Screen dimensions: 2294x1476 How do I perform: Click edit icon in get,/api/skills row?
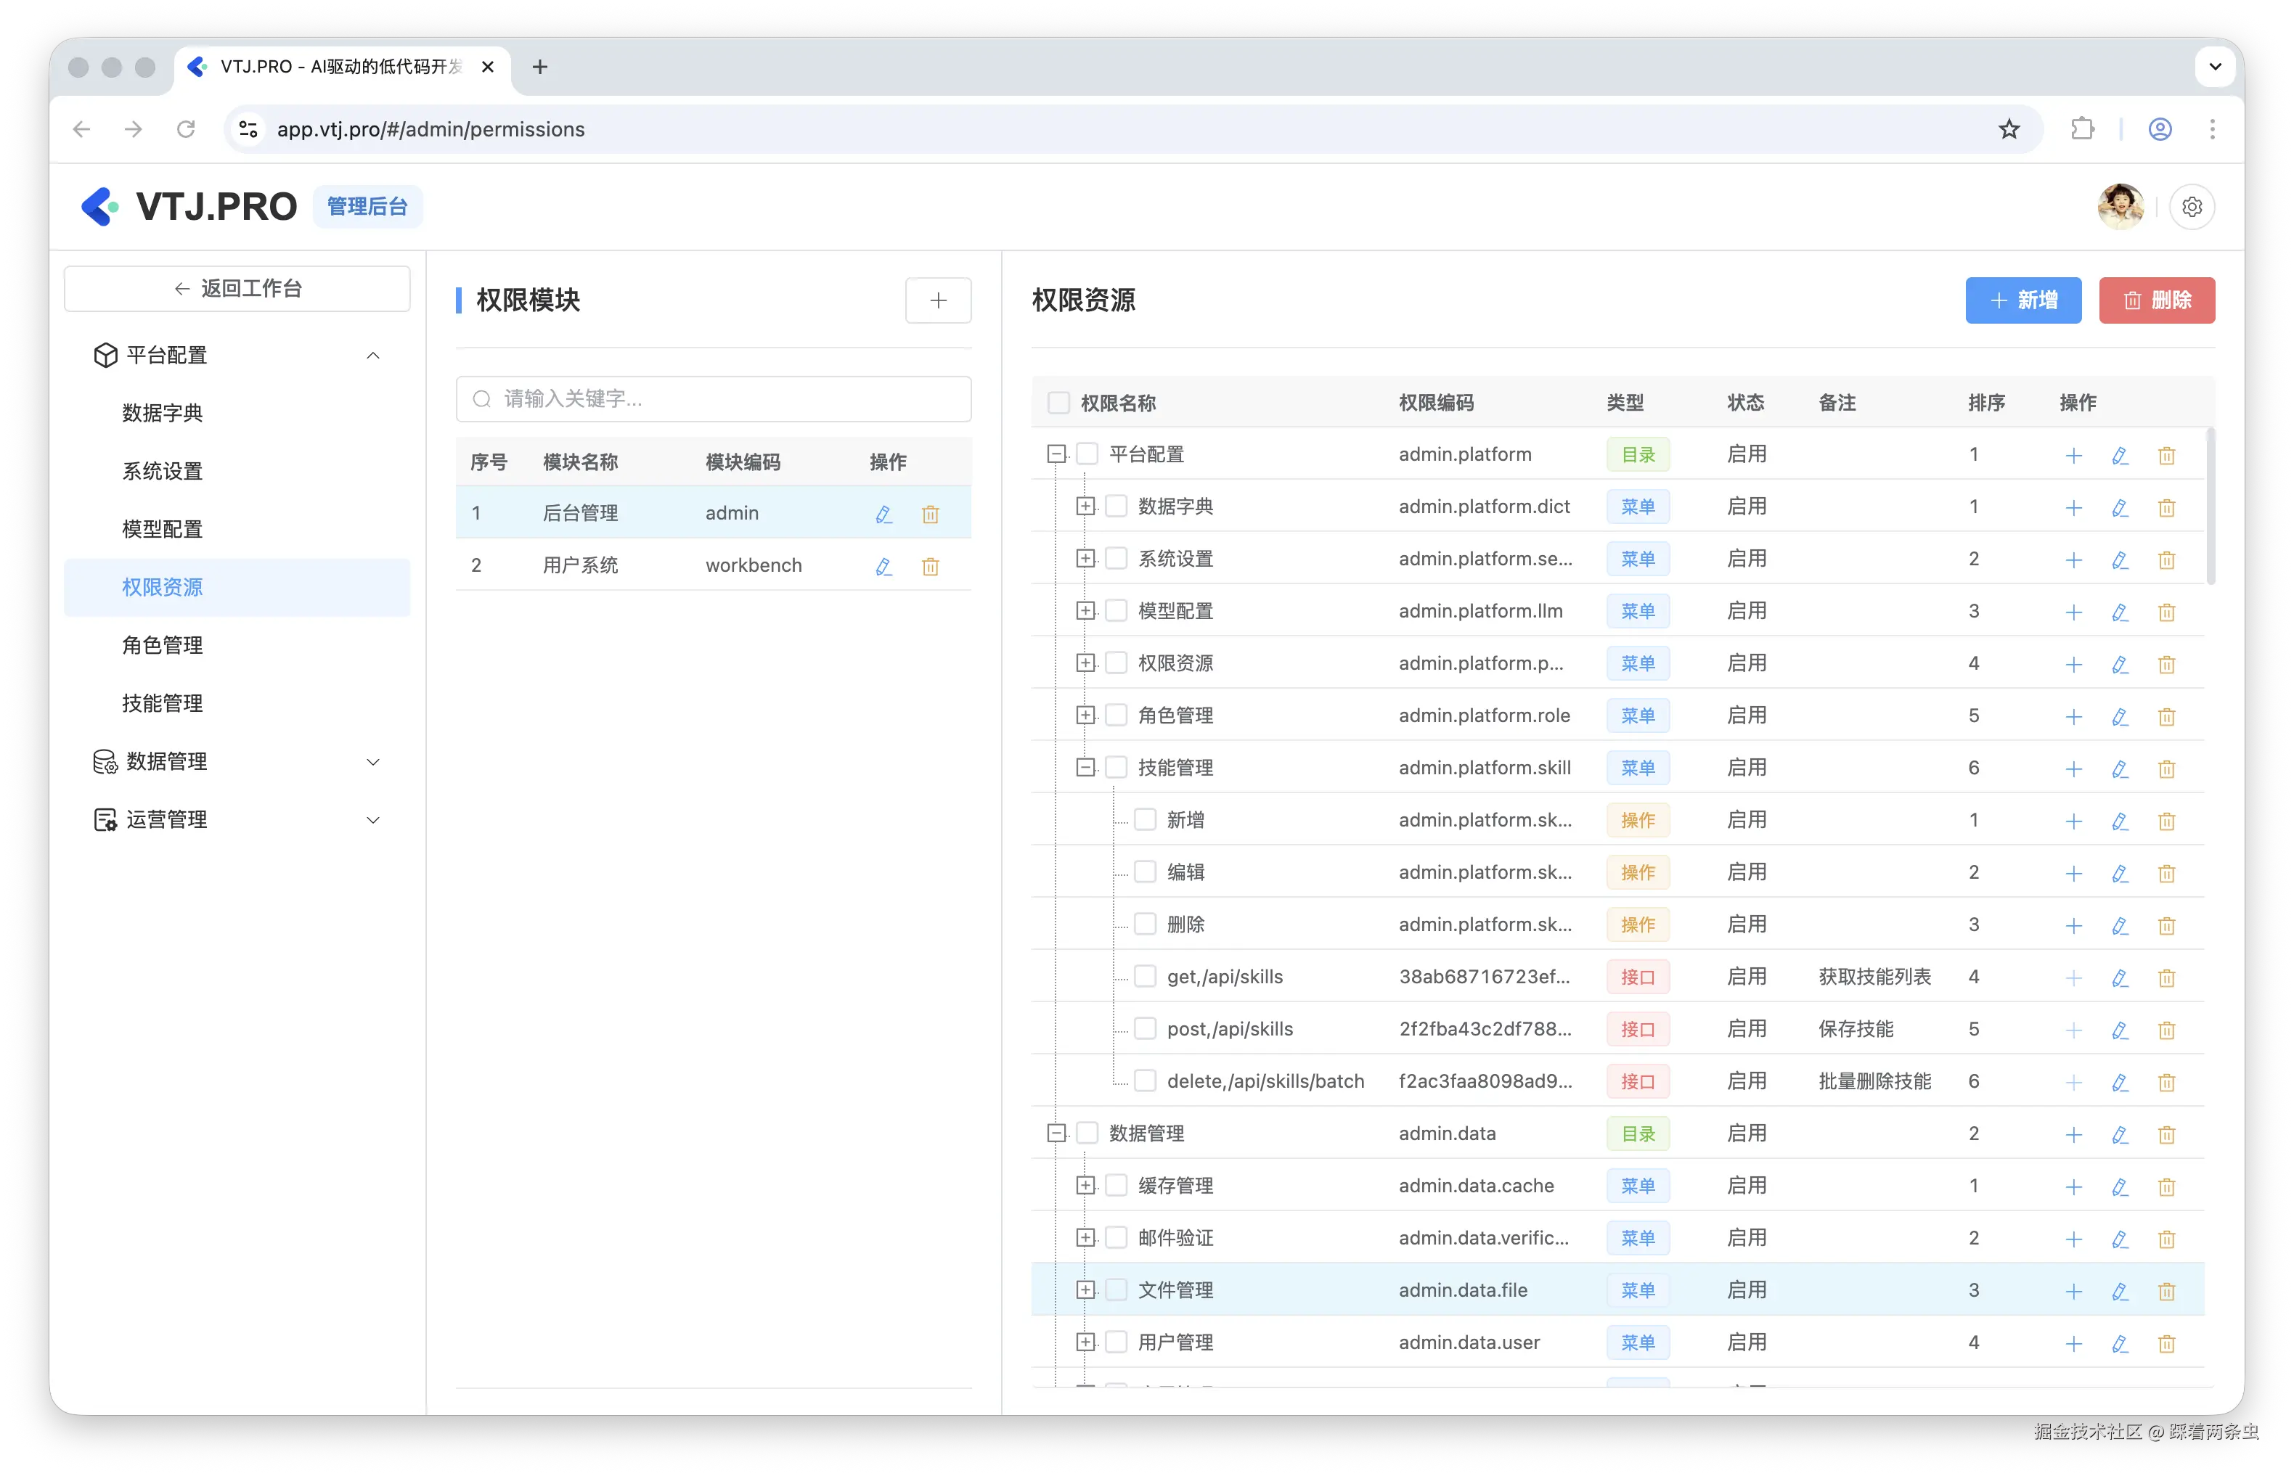tap(2120, 977)
